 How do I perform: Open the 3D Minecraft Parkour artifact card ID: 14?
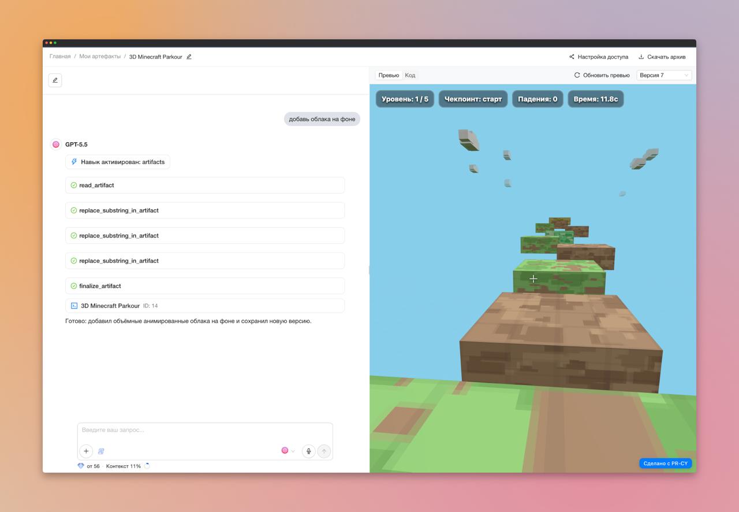pos(205,306)
